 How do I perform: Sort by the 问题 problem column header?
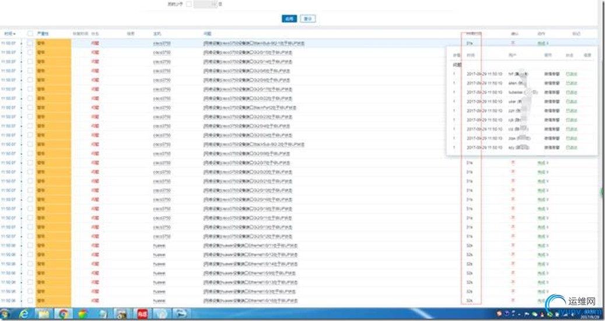[207, 34]
